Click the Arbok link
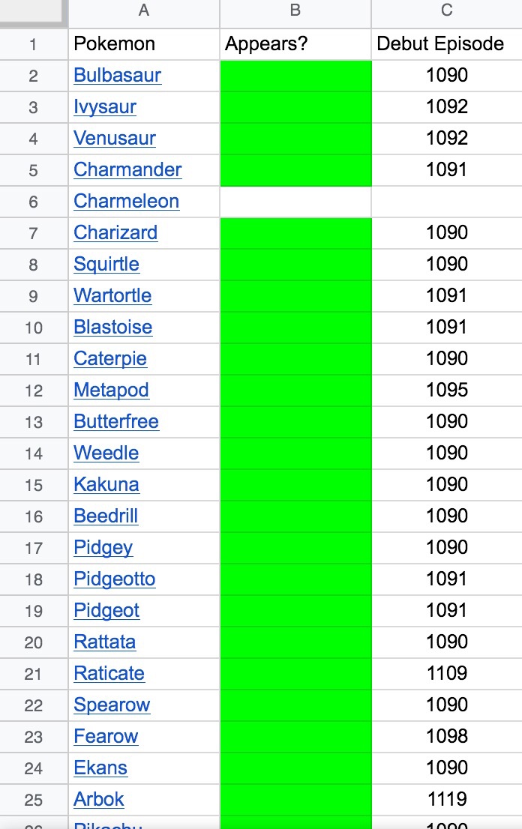The image size is (522, 829). tap(99, 800)
